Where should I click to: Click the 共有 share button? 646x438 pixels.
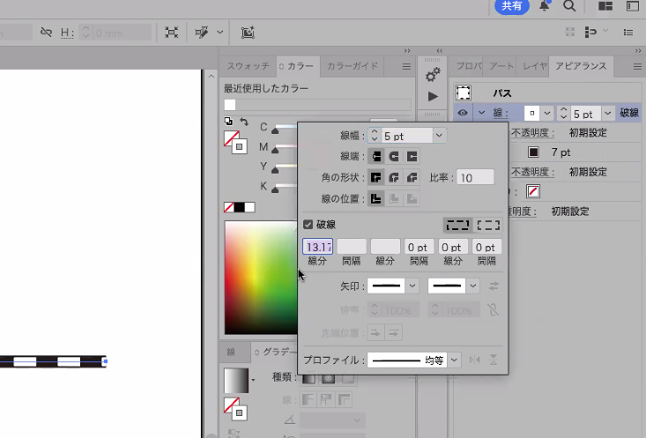tap(511, 6)
